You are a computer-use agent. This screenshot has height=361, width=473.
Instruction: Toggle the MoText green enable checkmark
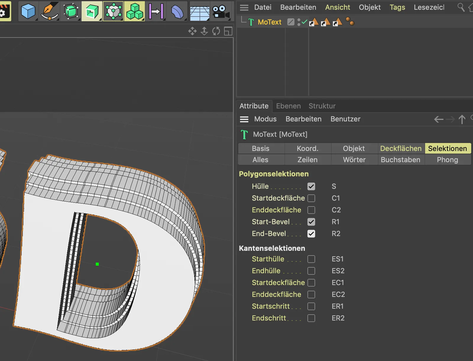click(304, 21)
